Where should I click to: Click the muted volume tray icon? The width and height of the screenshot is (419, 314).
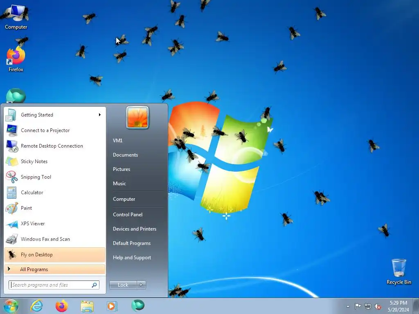tap(378, 306)
